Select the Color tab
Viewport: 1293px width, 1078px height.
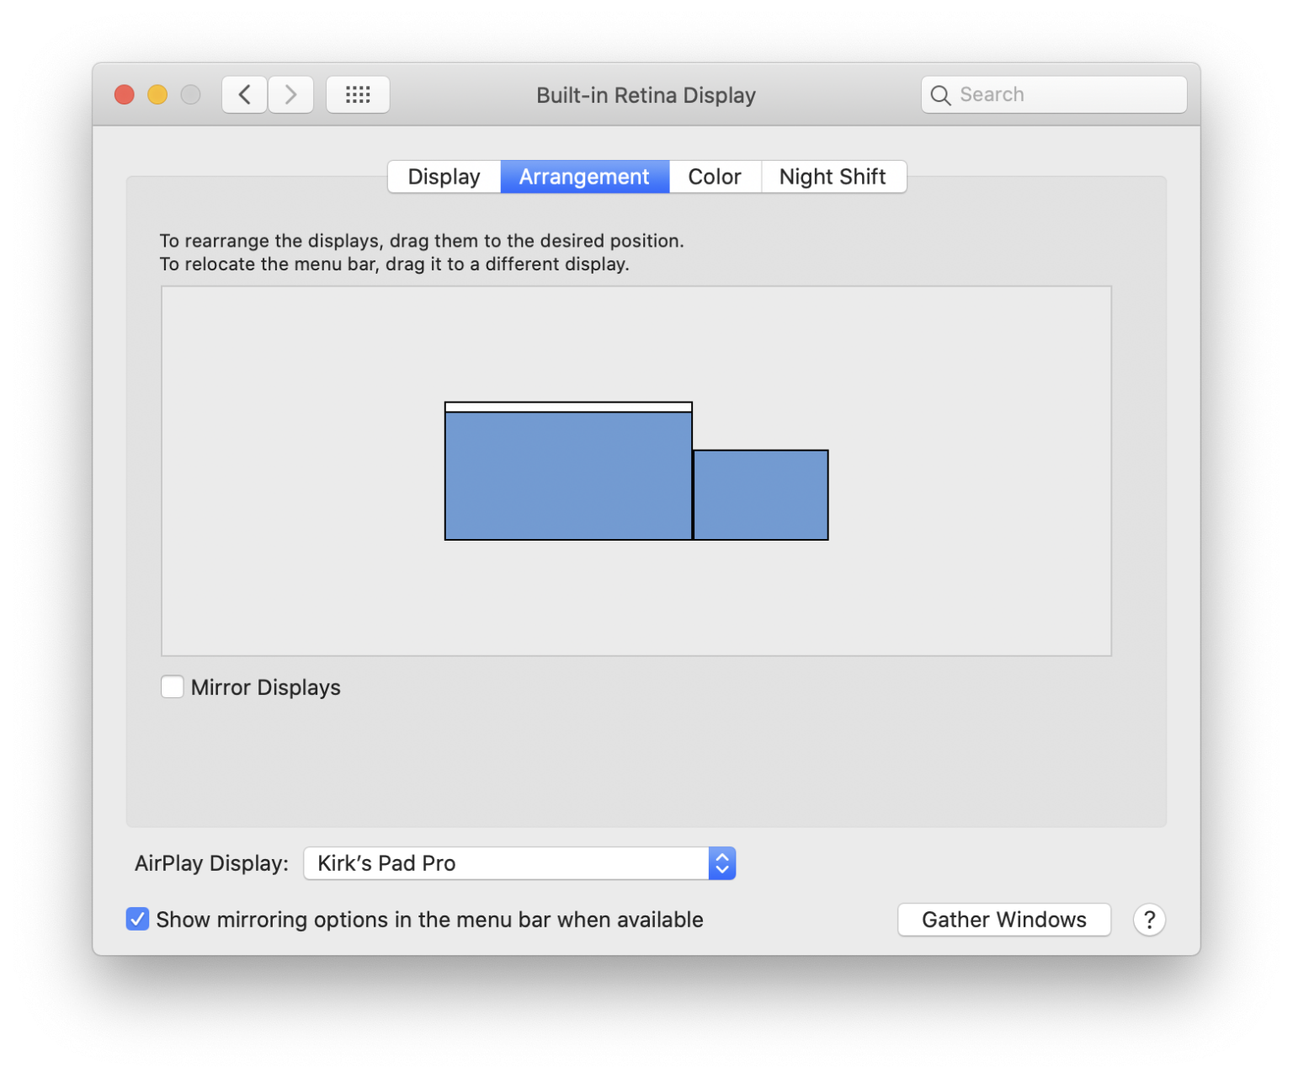coord(714,177)
